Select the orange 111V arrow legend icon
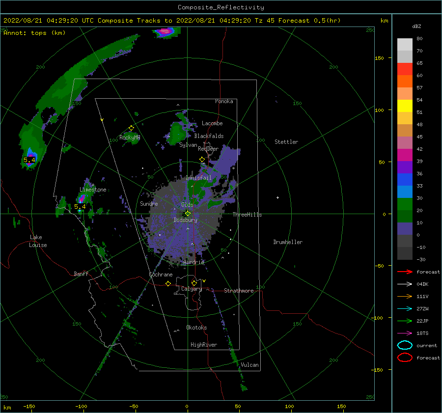Image resolution: width=442 pixels, height=413 pixels. (x=405, y=296)
